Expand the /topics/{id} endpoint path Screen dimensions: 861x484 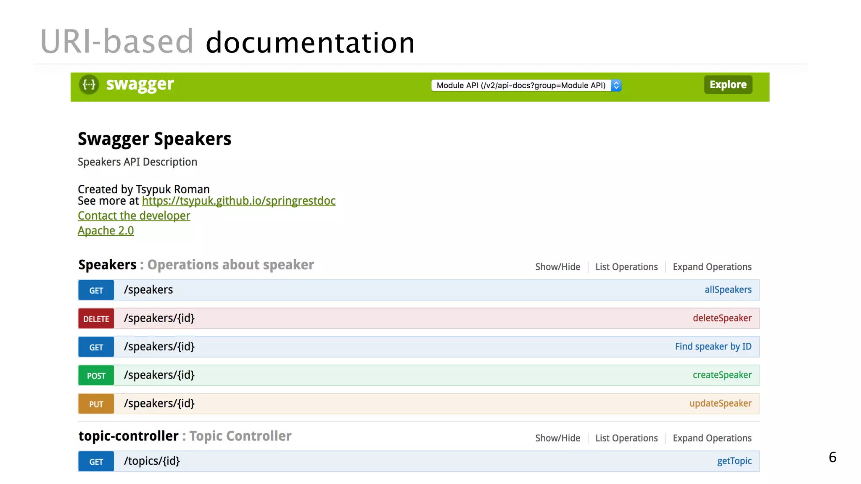[x=152, y=461]
